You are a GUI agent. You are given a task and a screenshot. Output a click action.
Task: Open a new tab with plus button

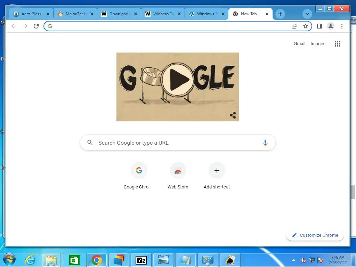point(280,14)
